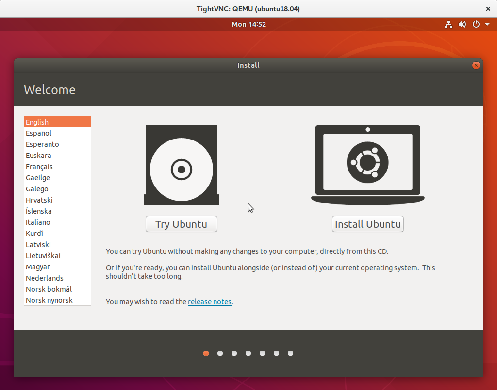497x390 pixels.
Task: Select Galego language
Action: [57, 189]
